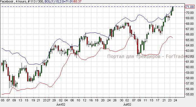Image resolution: width=196 pixels, height=107 pixels.
Task: Click the 64.00 price axis label
Action: [x=190, y=45]
